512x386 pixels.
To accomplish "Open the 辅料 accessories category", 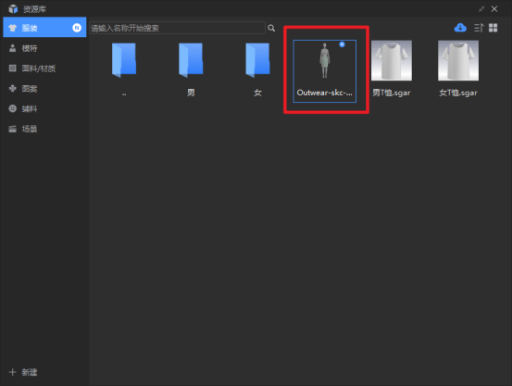I will point(44,108).
